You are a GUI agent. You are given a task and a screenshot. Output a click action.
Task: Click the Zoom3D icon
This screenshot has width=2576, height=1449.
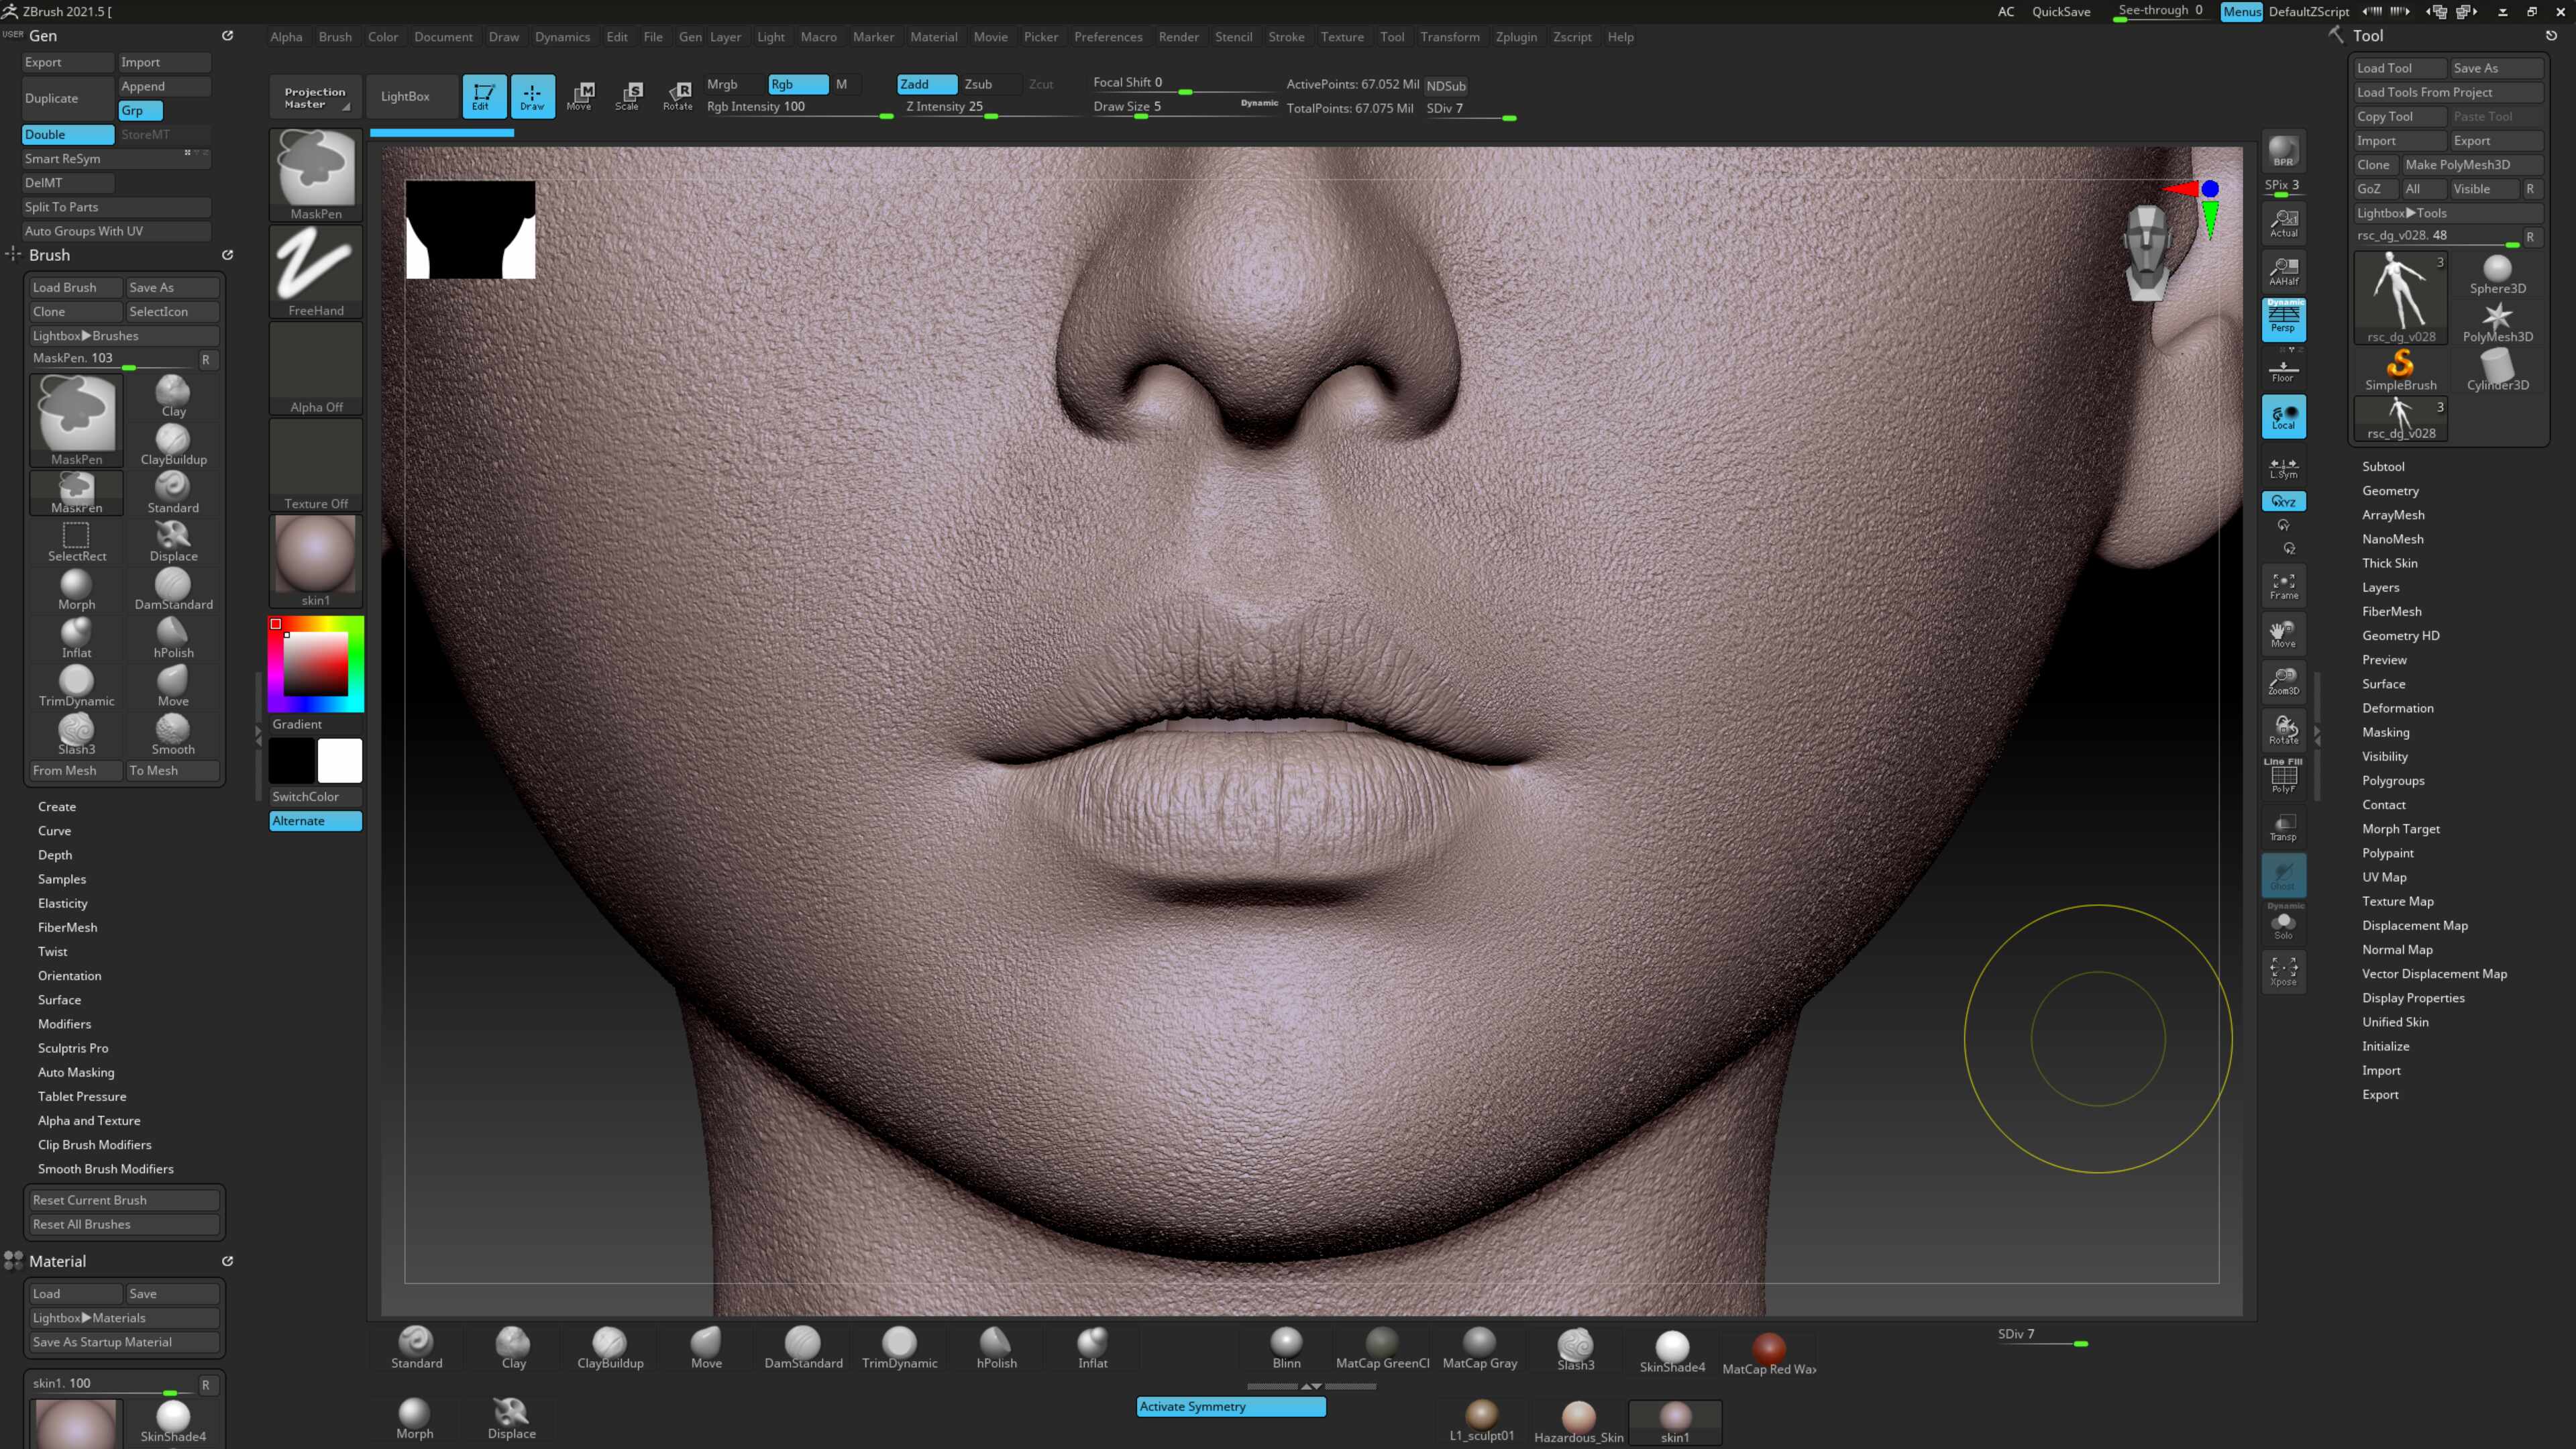2283,681
